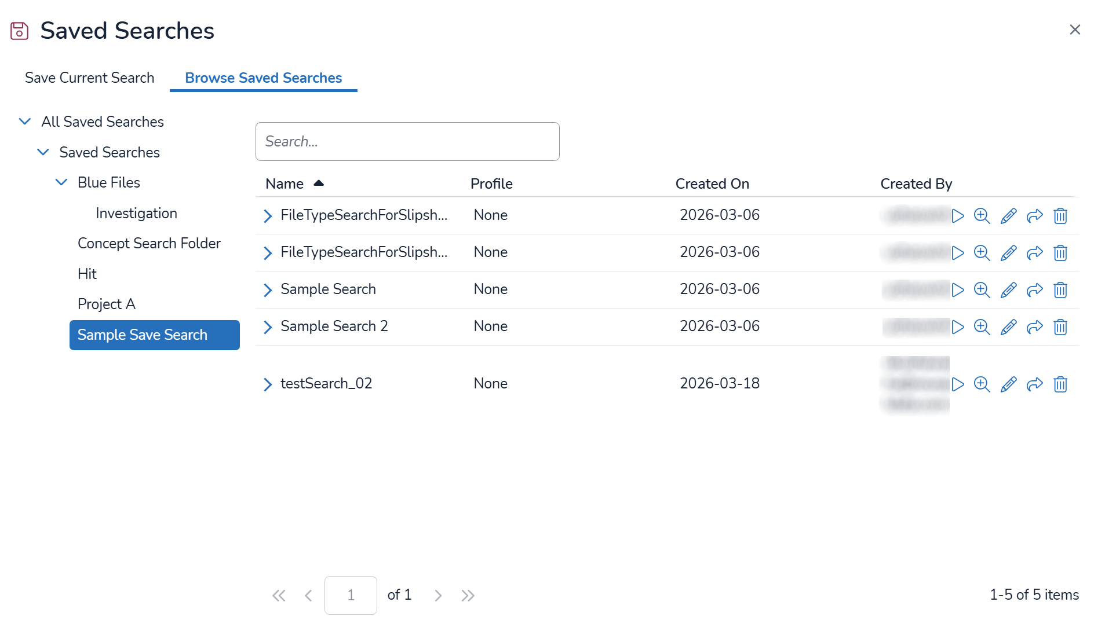This screenshot has height=635, width=1105.
Task: Close the Saved Searches dialog
Action: point(1074,30)
